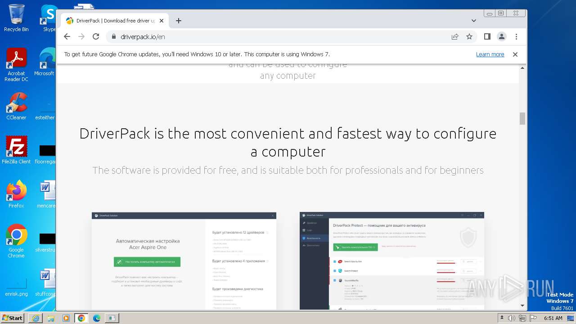
Task: Share this page from the address bar
Action: [x=455, y=37]
